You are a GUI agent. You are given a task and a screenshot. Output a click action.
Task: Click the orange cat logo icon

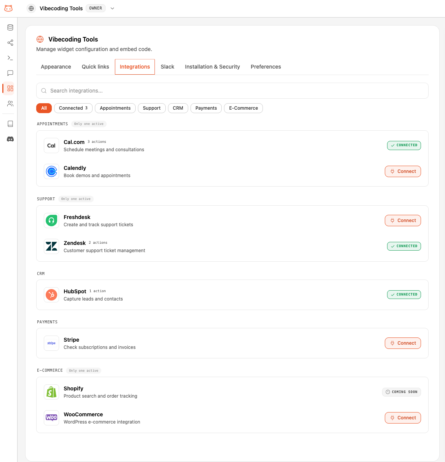[x=8, y=8]
